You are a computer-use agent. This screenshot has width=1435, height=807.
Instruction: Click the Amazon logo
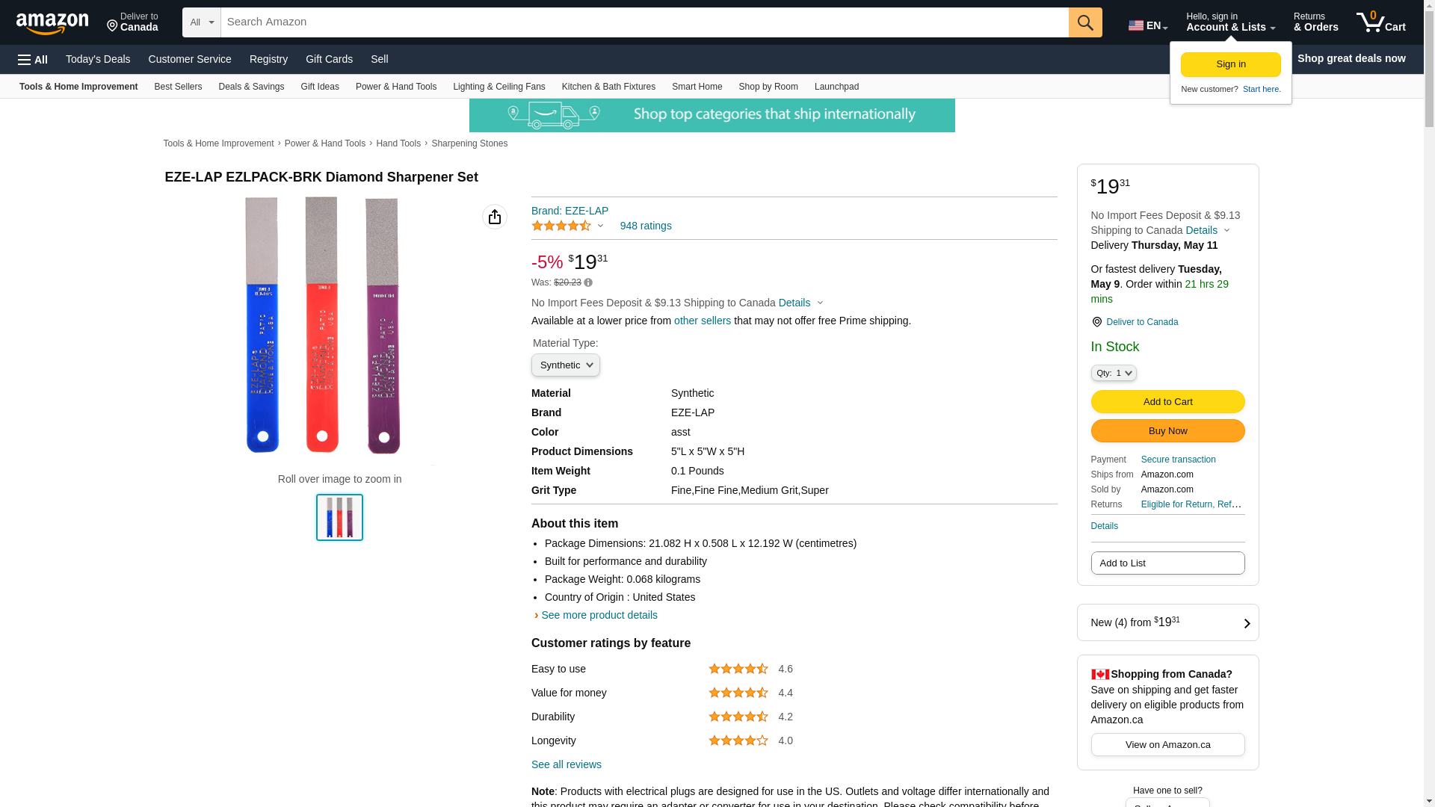point(52,24)
